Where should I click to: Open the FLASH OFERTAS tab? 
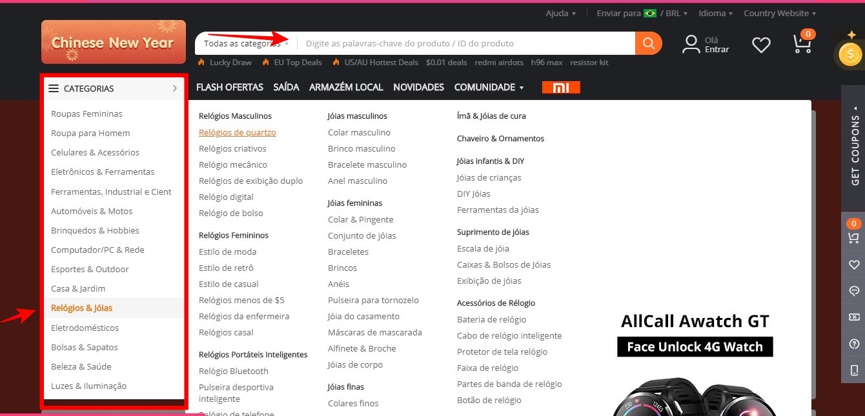(230, 87)
